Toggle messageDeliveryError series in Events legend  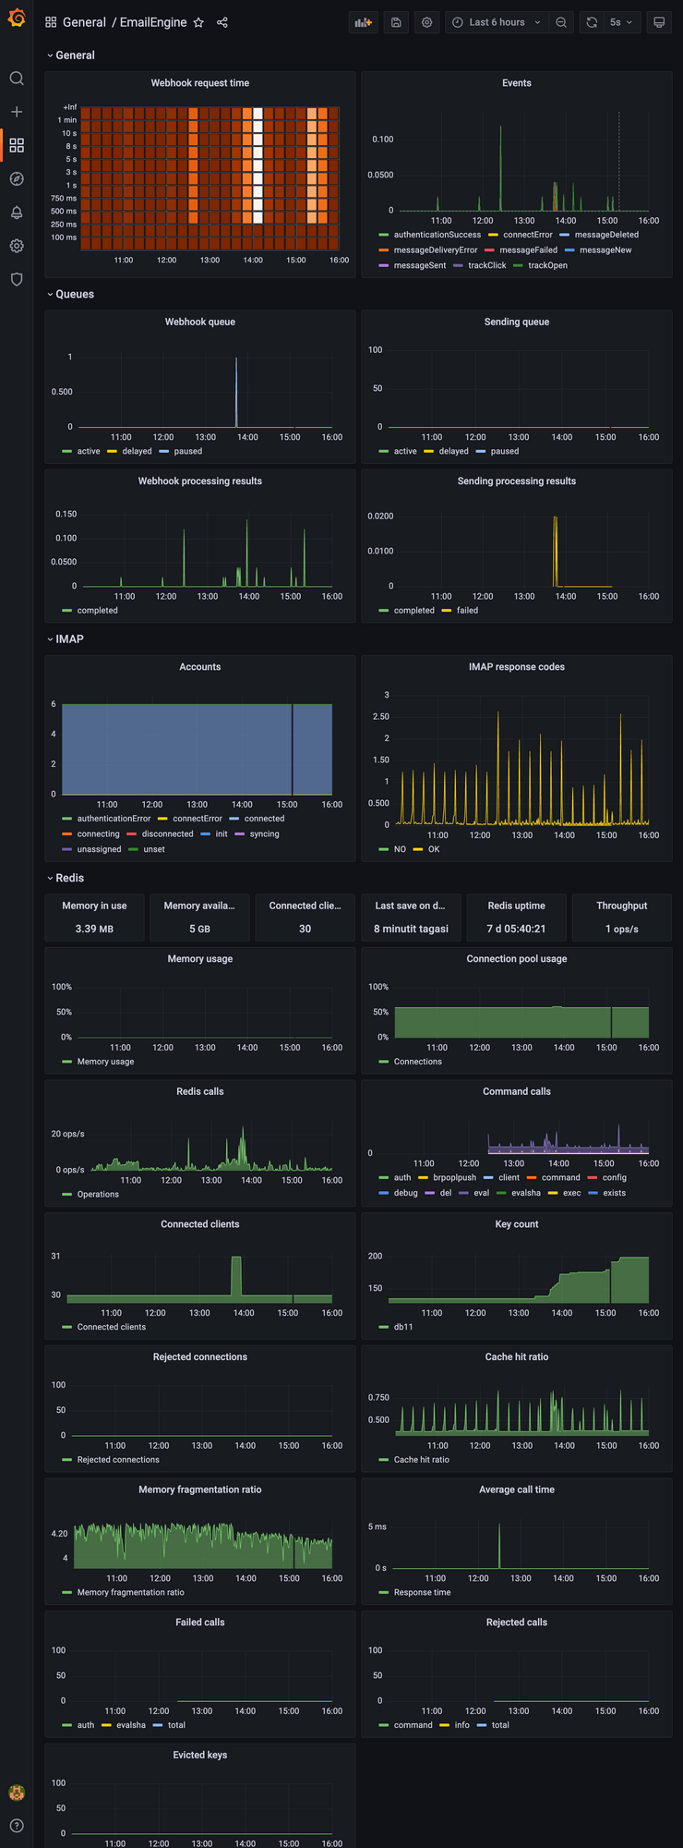[x=436, y=250]
